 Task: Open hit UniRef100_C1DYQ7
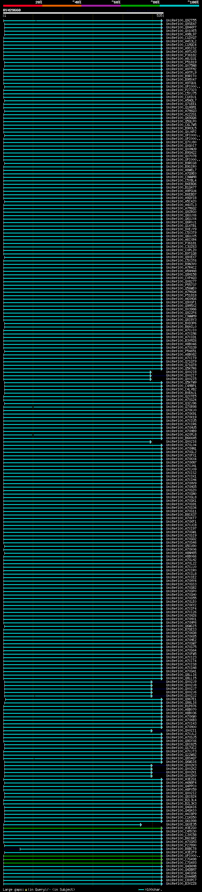(x=181, y=38)
